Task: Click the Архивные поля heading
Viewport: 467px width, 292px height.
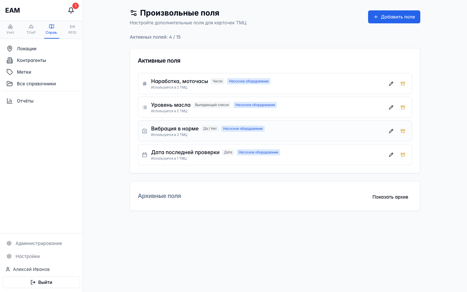Action: point(159,196)
